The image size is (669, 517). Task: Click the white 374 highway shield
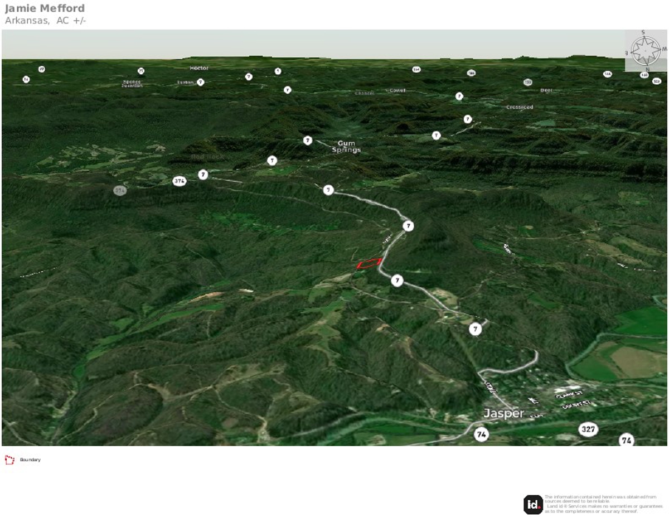tap(179, 181)
